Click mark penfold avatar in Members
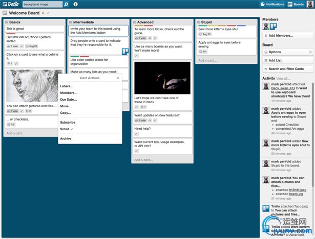The width and height of the screenshot is (315, 239). [x=266, y=26]
